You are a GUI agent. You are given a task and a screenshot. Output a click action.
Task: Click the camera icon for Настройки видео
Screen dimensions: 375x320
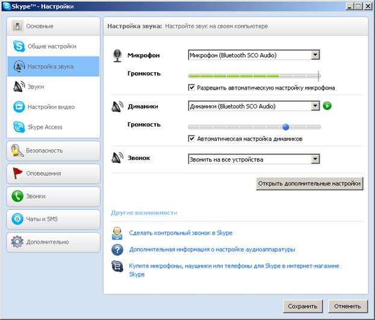coord(19,106)
